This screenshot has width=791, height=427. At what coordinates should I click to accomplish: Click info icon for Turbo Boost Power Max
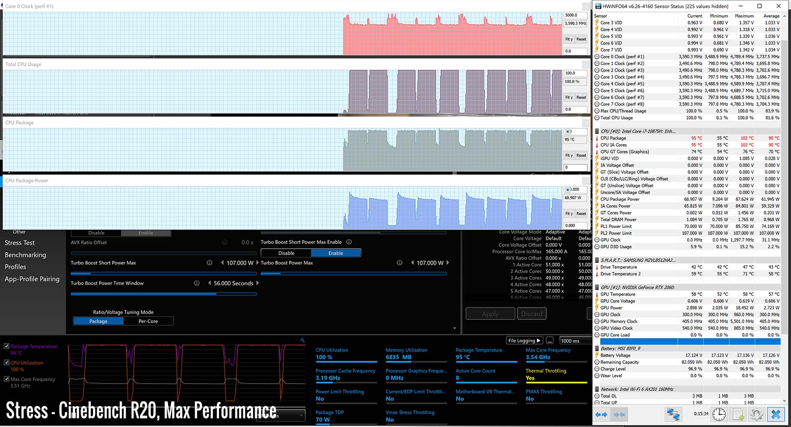399,263
